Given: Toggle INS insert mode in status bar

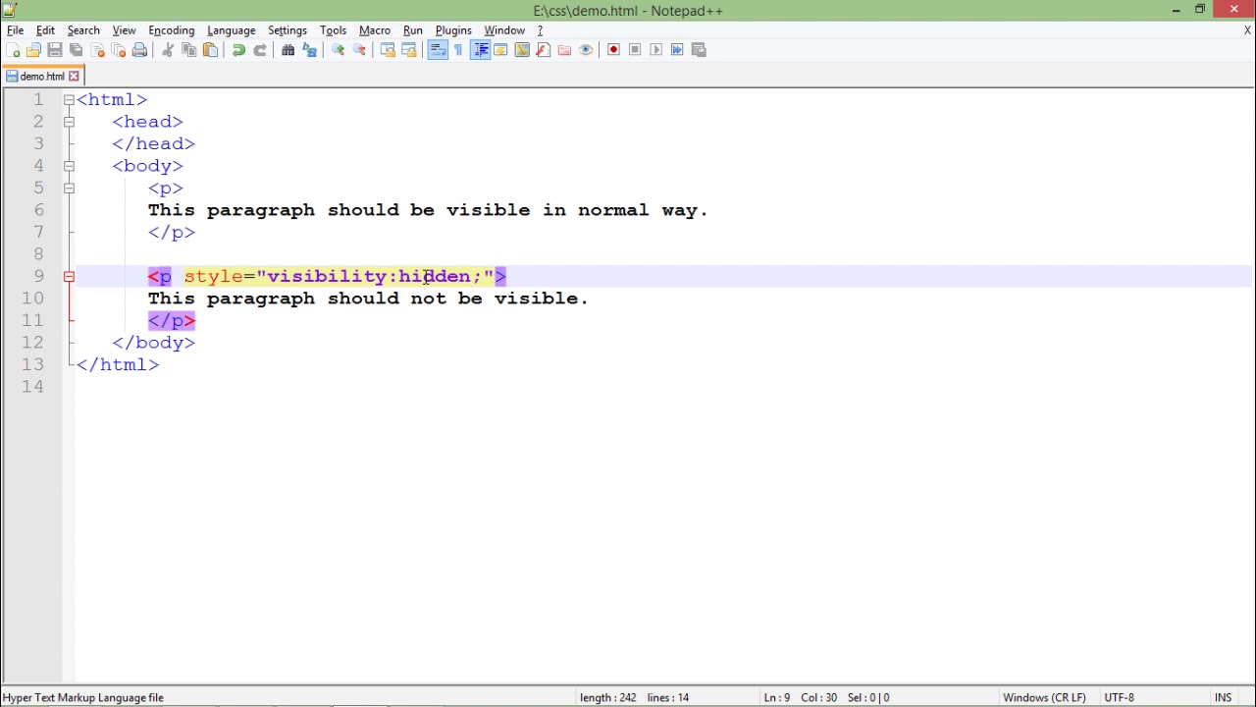Looking at the screenshot, I should pos(1223,697).
